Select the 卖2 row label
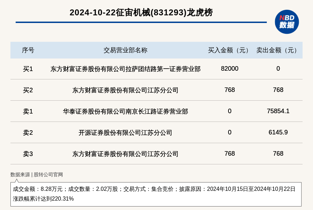313x210 pixels. 28,132
